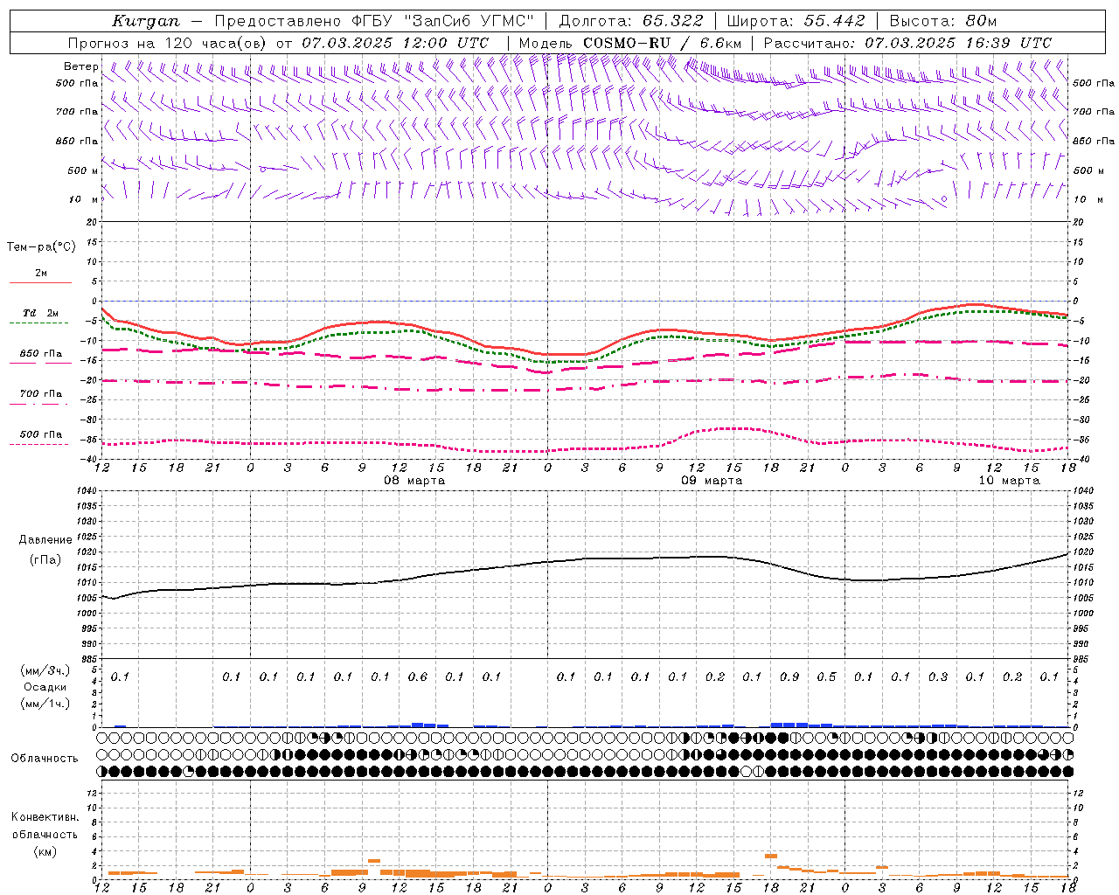Click the "(мм/3ч.)" unit label
This screenshot has width=1119, height=895.
pyautogui.click(x=45, y=670)
